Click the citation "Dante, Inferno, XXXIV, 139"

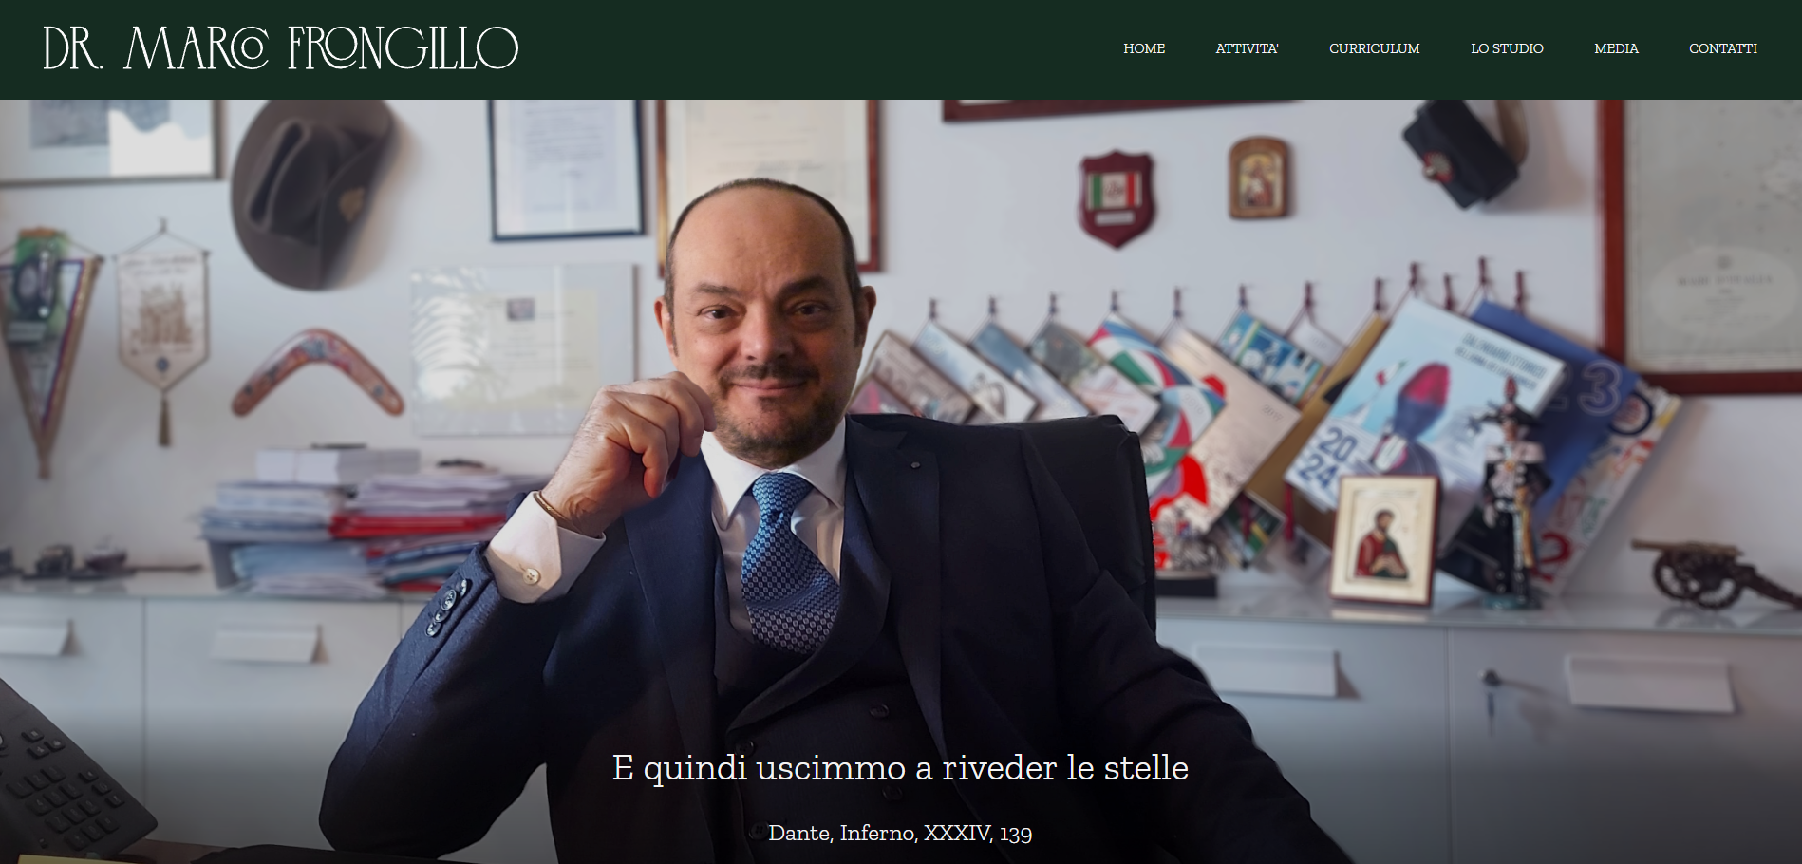click(900, 833)
